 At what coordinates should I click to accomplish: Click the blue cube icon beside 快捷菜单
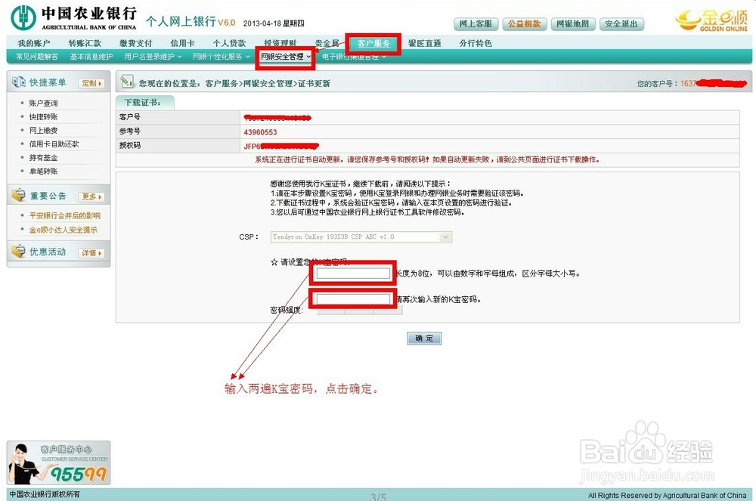point(19,82)
